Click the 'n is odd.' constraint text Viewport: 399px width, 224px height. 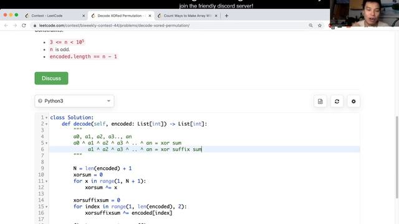click(60, 49)
